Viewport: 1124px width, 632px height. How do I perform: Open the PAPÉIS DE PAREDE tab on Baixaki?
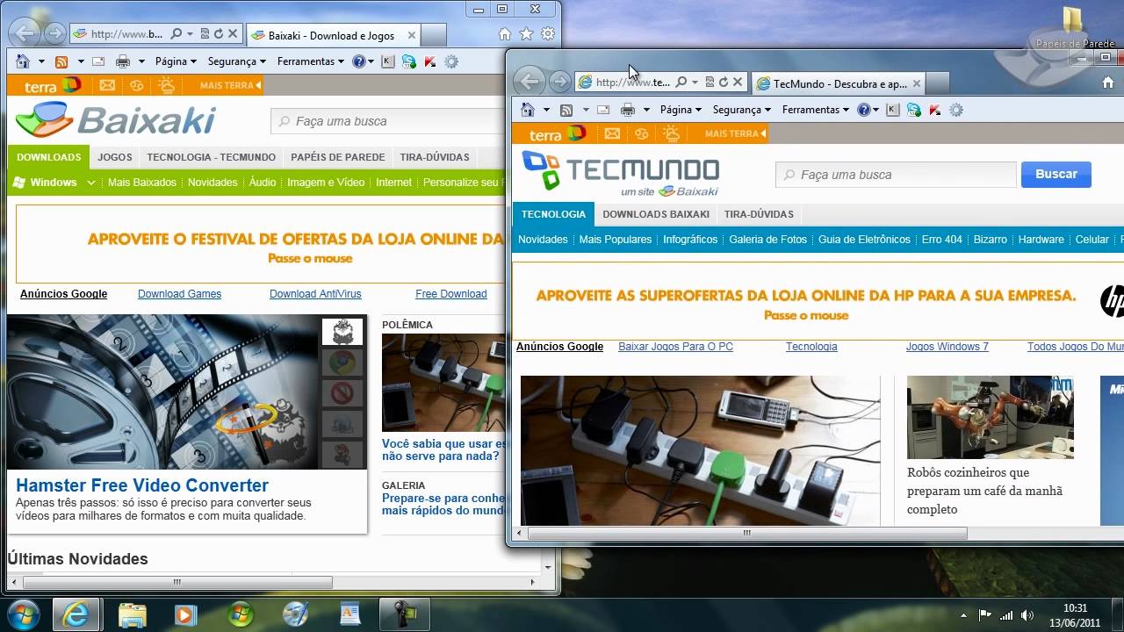pyautogui.click(x=338, y=157)
